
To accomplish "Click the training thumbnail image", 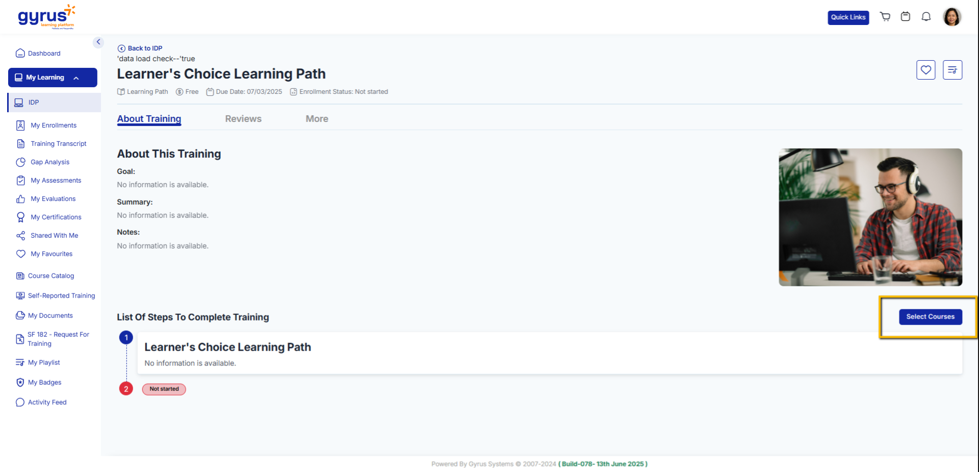I will coord(870,217).
